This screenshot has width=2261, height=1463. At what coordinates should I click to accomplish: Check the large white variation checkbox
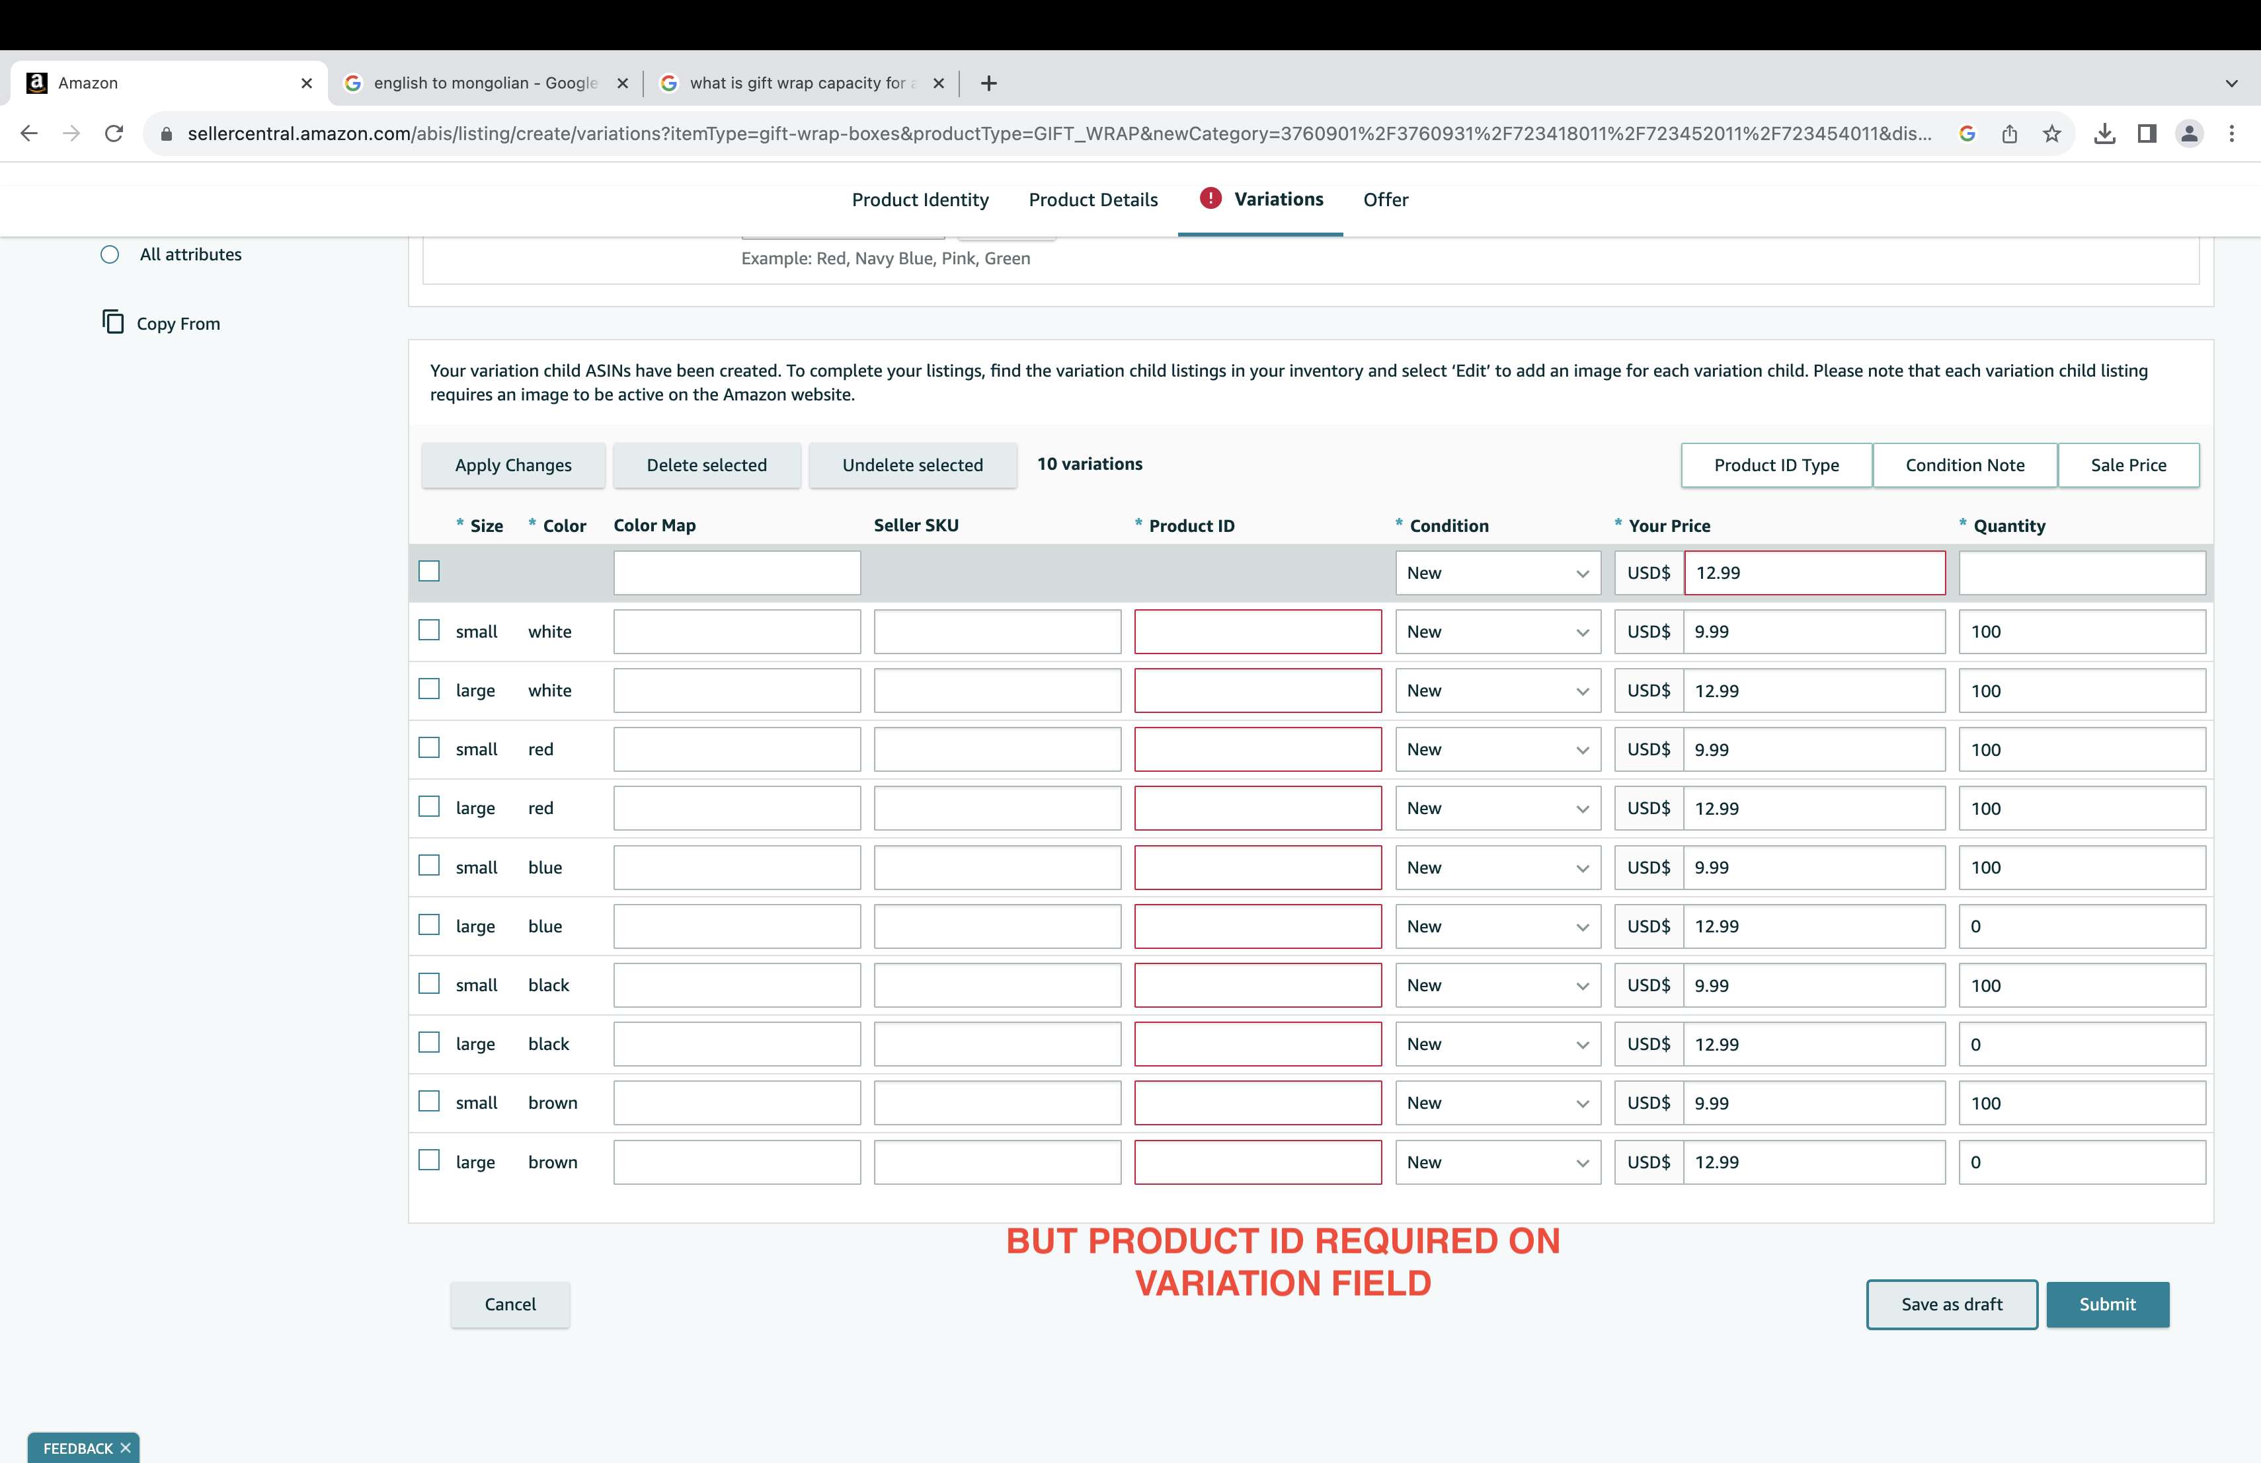coord(430,689)
